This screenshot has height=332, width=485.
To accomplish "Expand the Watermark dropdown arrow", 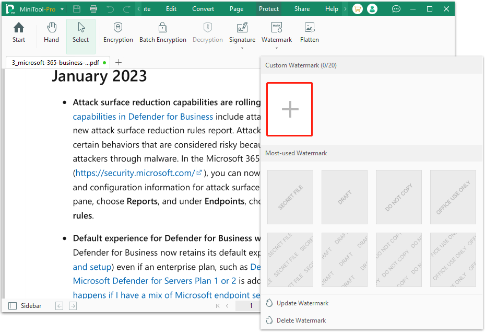I will pyautogui.click(x=277, y=48).
